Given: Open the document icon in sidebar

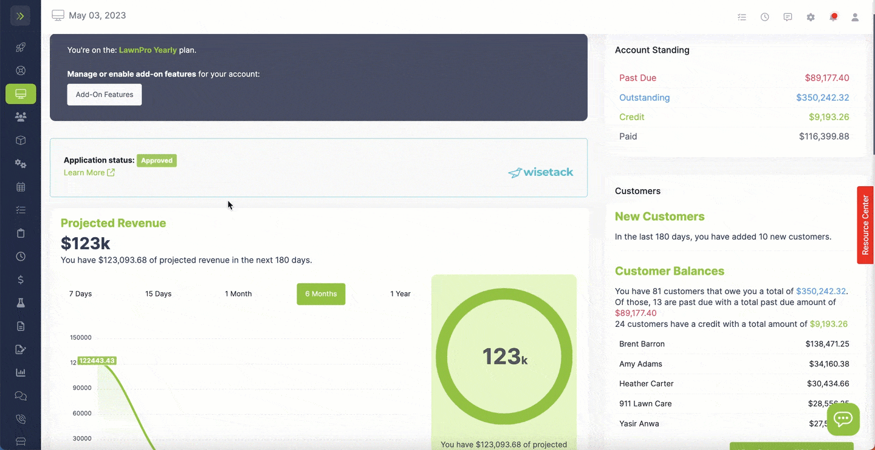Looking at the screenshot, I should click(21, 326).
